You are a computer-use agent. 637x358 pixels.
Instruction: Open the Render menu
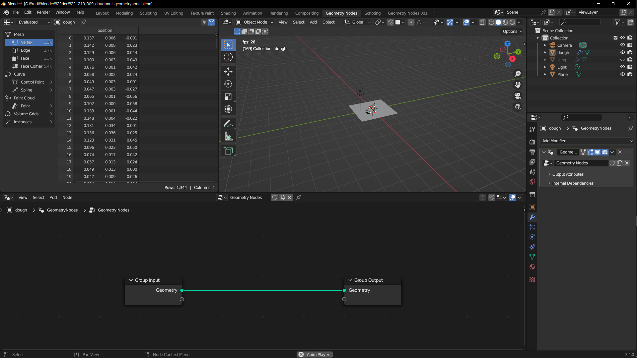43,12
